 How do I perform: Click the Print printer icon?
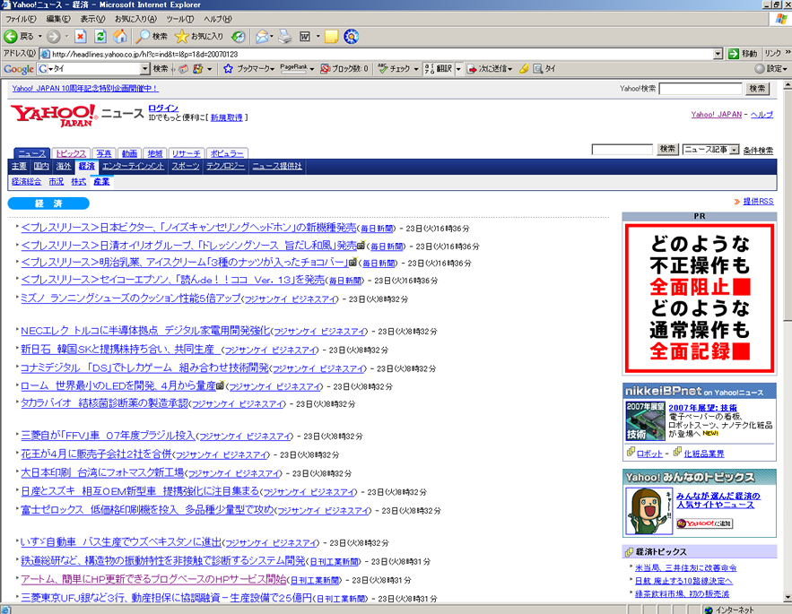(285, 37)
